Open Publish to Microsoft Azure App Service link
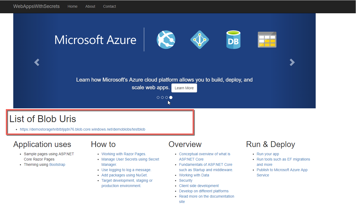The height and width of the screenshot is (209, 356). pos(282,172)
